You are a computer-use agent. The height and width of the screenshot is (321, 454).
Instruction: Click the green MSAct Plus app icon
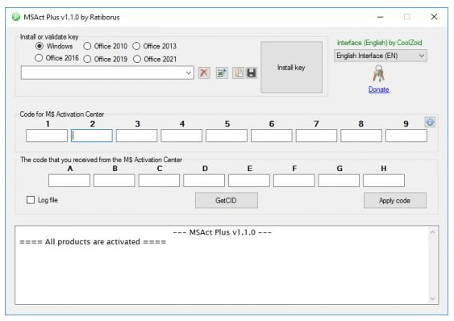click(15, 17)
